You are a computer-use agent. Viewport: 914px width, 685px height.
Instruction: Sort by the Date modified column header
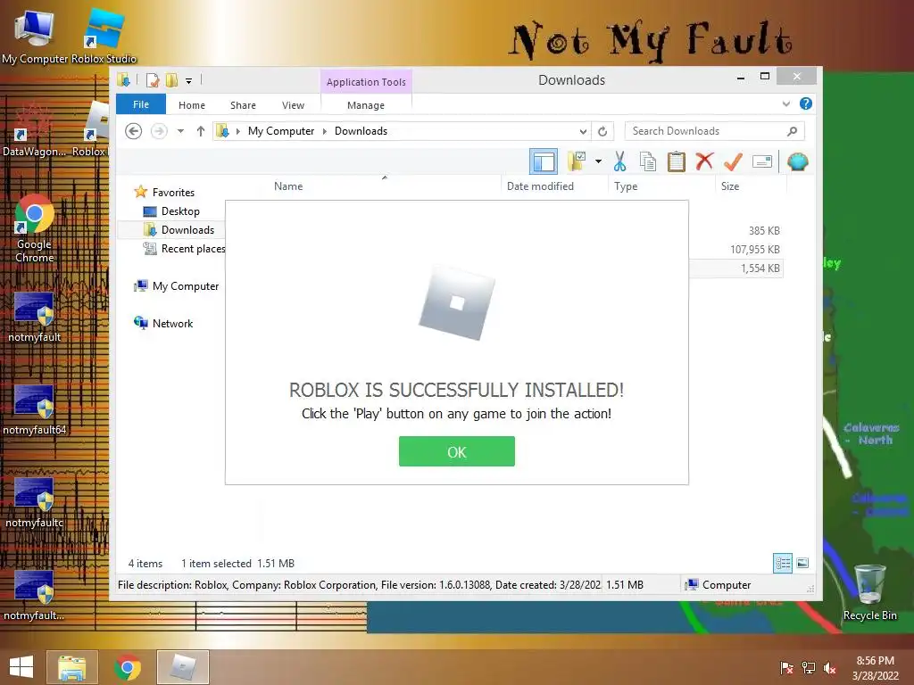click(x=540, y=186)
